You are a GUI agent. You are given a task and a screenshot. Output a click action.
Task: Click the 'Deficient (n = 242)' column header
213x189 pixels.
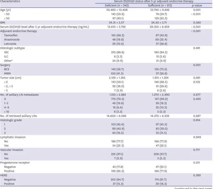click(117, 6)
